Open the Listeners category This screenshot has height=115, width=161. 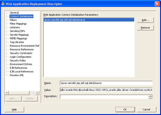[x=15, y=27]
